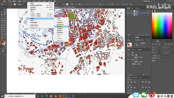Choose the Paintbrush tool
The image size is (174, 98).
4,18
